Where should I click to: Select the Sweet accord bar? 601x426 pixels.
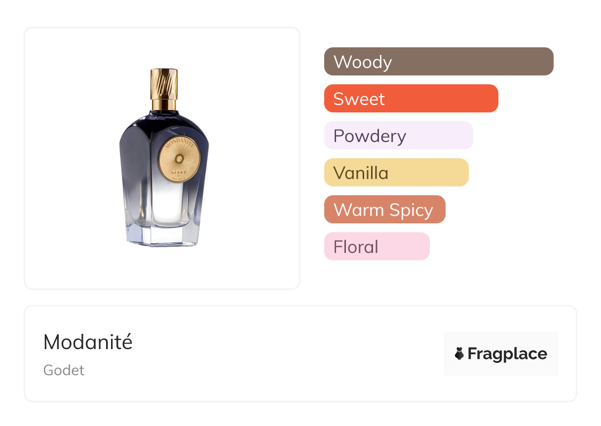tap(411, 99)
